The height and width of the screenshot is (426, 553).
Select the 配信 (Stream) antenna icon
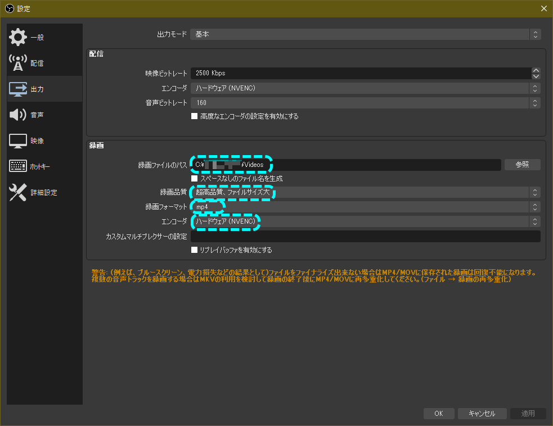coord(17,63)
